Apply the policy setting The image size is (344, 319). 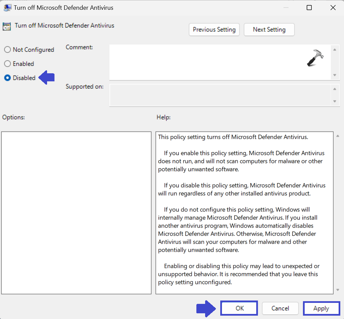point(321,308)
